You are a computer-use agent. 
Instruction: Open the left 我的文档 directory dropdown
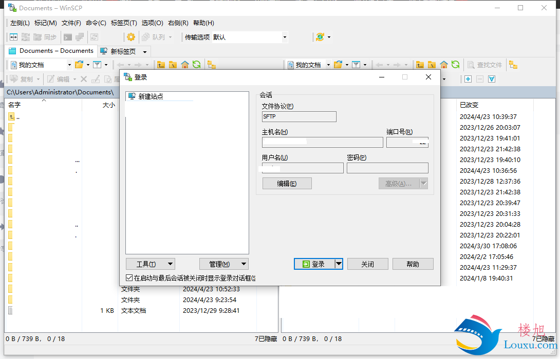69,65
